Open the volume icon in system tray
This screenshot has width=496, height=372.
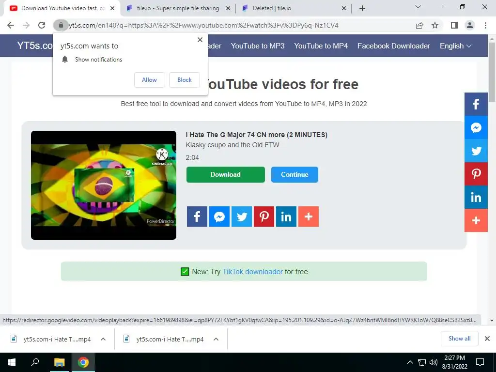(434, 362)
